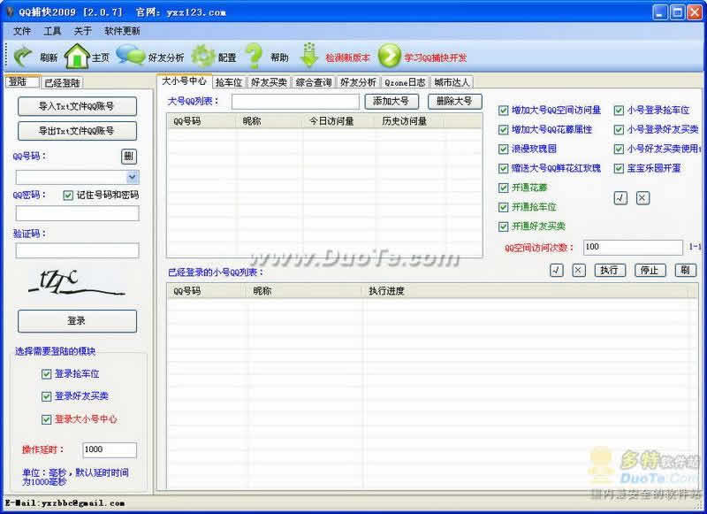707x514 pixels.
Task: Click the 删除大号 button
Action: pos(455,101)
